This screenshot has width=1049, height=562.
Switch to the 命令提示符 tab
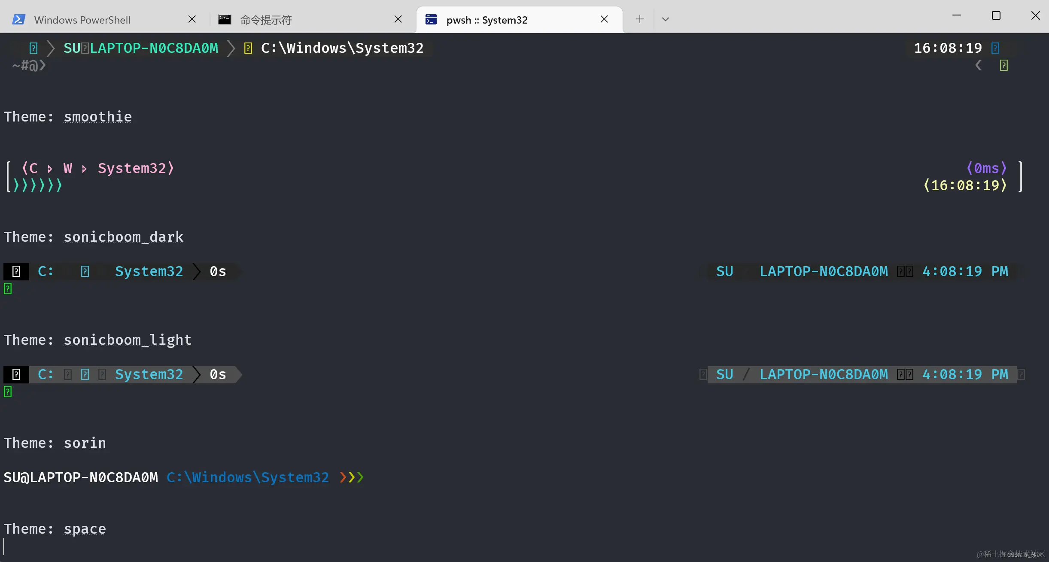coord(266,20)
